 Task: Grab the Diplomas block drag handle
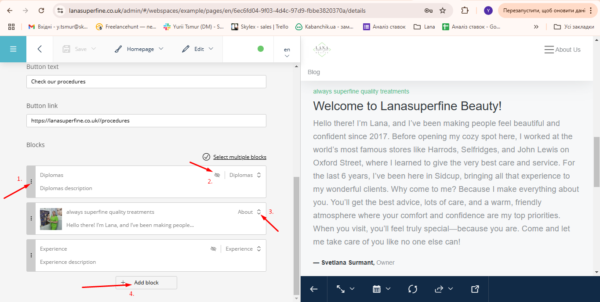pyautogui.click(x=31, y=182)
